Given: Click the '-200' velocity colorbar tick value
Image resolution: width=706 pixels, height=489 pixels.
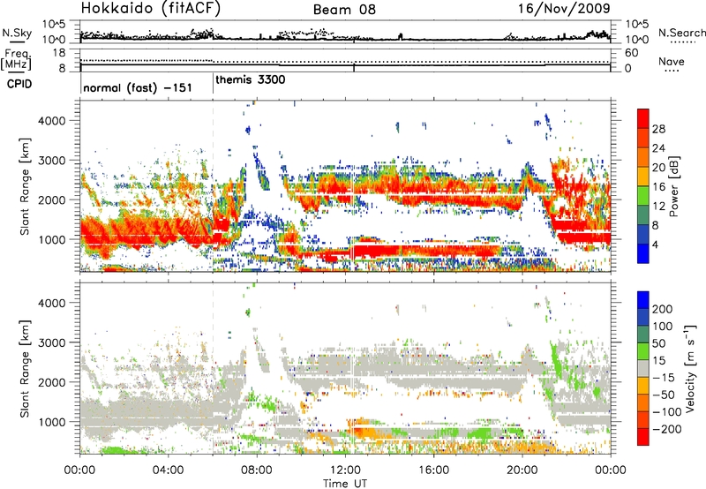Looking at the screenshot, I should tap(665, 429).
